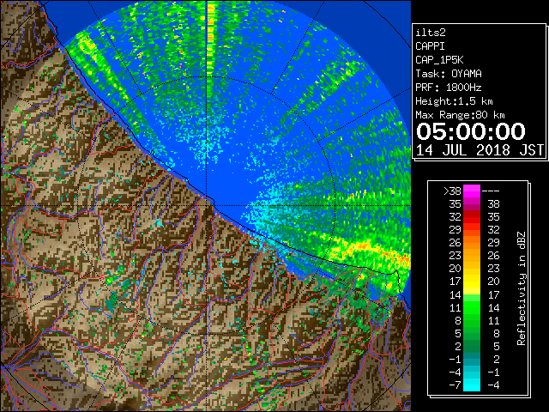Select the 'Task: OYAMA' line
This screenshot has width=549, height=412.
[449, 74]
